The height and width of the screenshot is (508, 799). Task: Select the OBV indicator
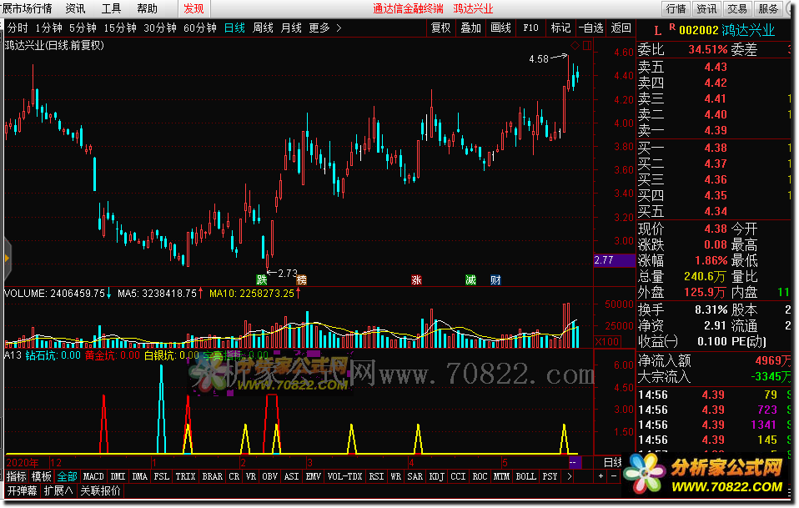point(269,476)
